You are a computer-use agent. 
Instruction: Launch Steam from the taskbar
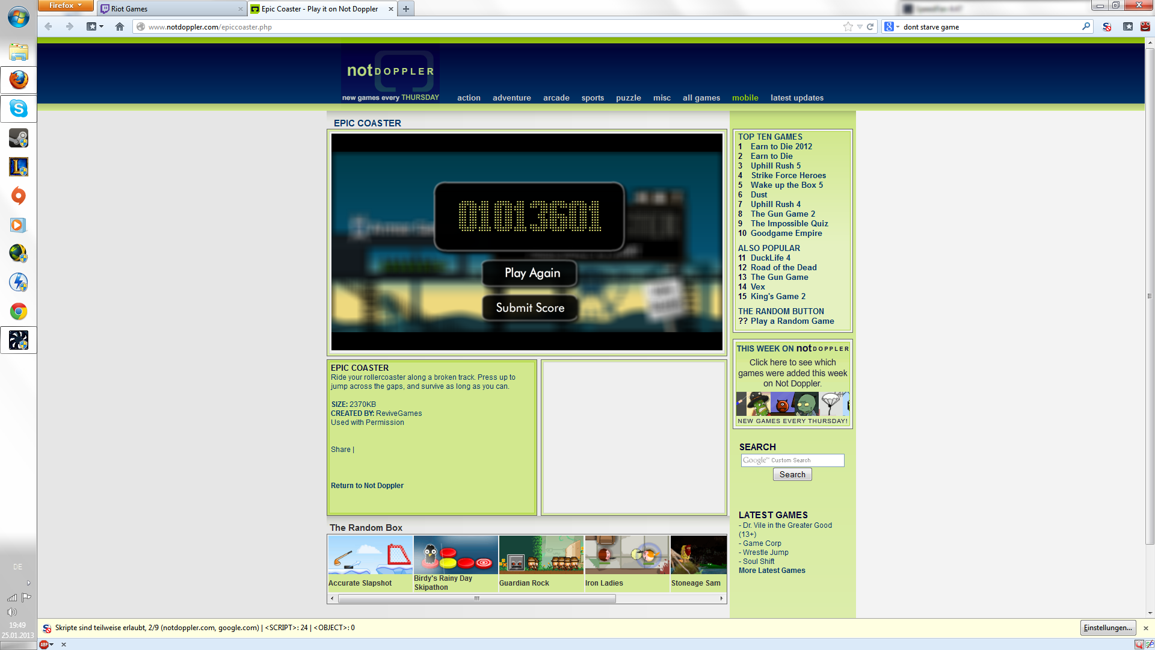pyautogui.click(x=19, y=138)
